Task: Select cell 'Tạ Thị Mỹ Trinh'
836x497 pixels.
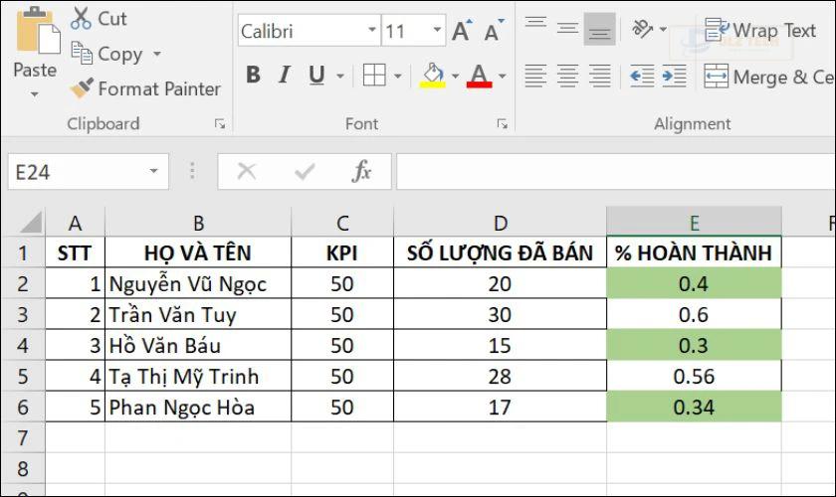Action: point(198,376)
